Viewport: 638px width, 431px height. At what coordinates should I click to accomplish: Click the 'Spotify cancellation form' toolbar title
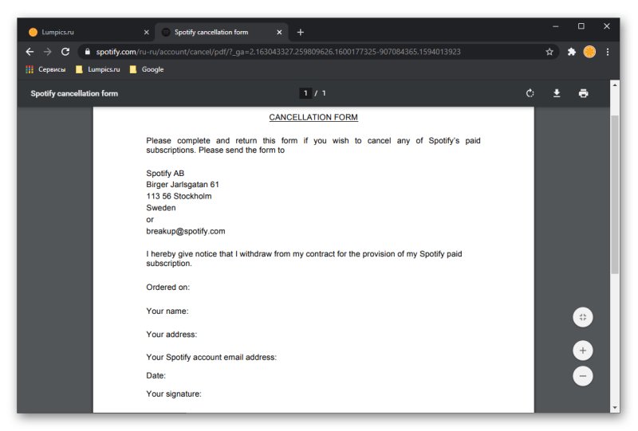(x=74, y=93)
